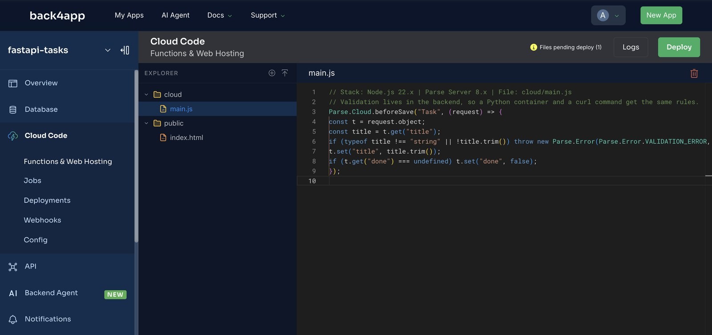Open the Config submenu item

coord(36,240)
